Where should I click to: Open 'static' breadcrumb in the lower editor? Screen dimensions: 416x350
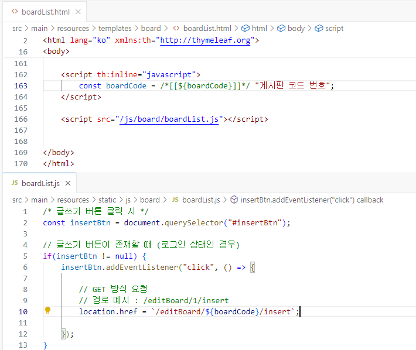pos(107,200)
